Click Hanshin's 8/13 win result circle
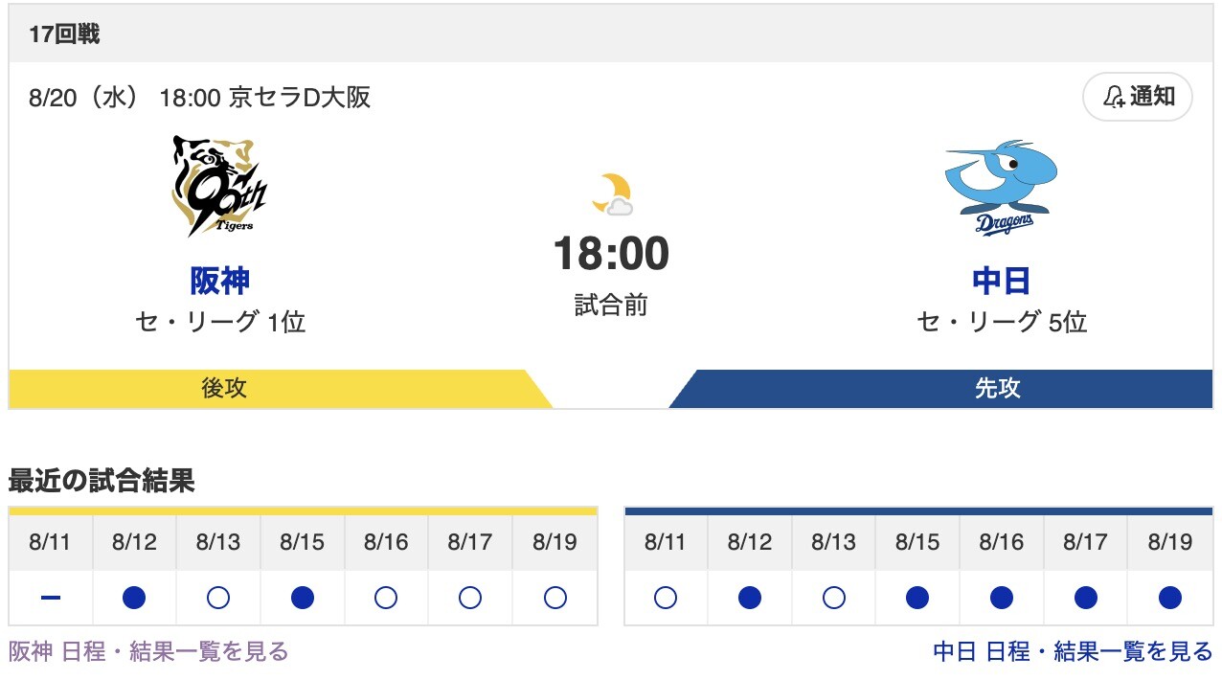 coord(218,598)
